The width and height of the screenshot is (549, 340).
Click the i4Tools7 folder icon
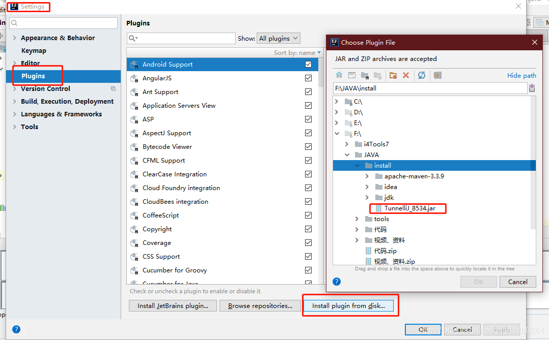pos(358,144)
